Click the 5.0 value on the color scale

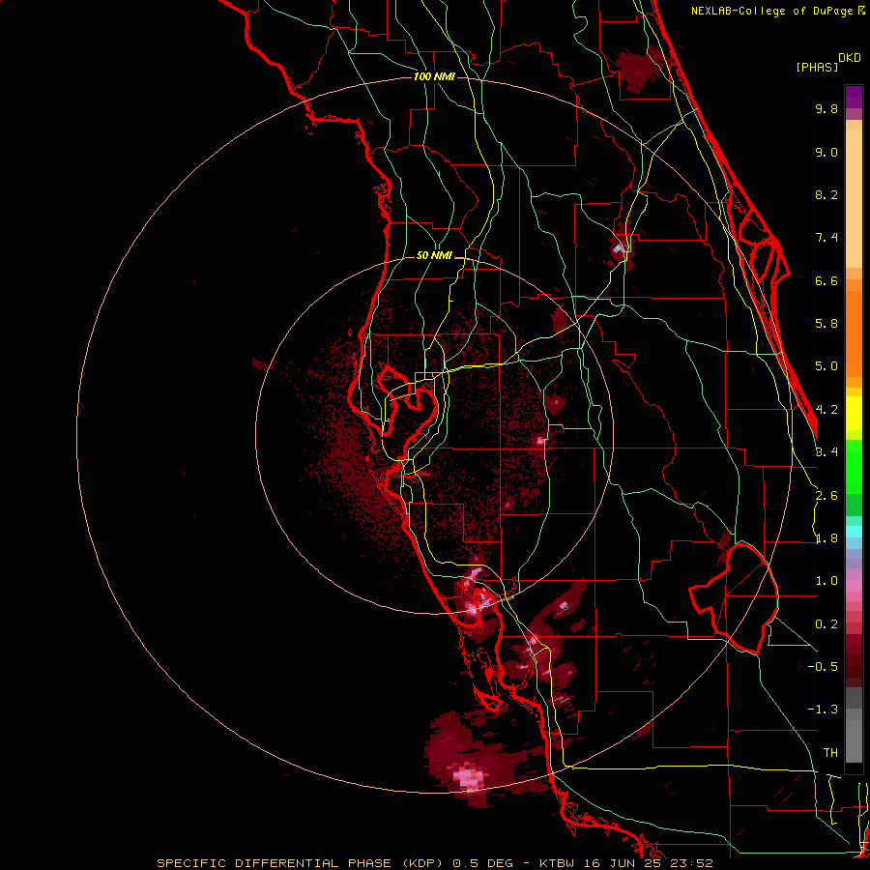click(826, 366)
